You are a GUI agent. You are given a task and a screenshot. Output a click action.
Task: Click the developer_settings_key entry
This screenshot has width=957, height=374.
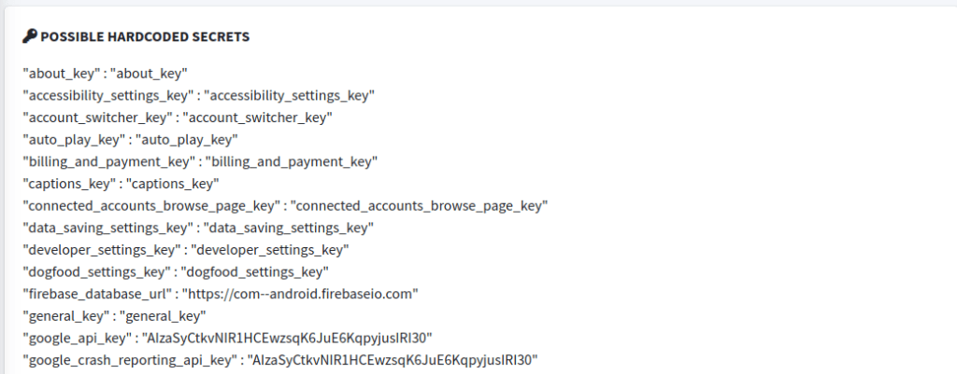pos(186,250)
